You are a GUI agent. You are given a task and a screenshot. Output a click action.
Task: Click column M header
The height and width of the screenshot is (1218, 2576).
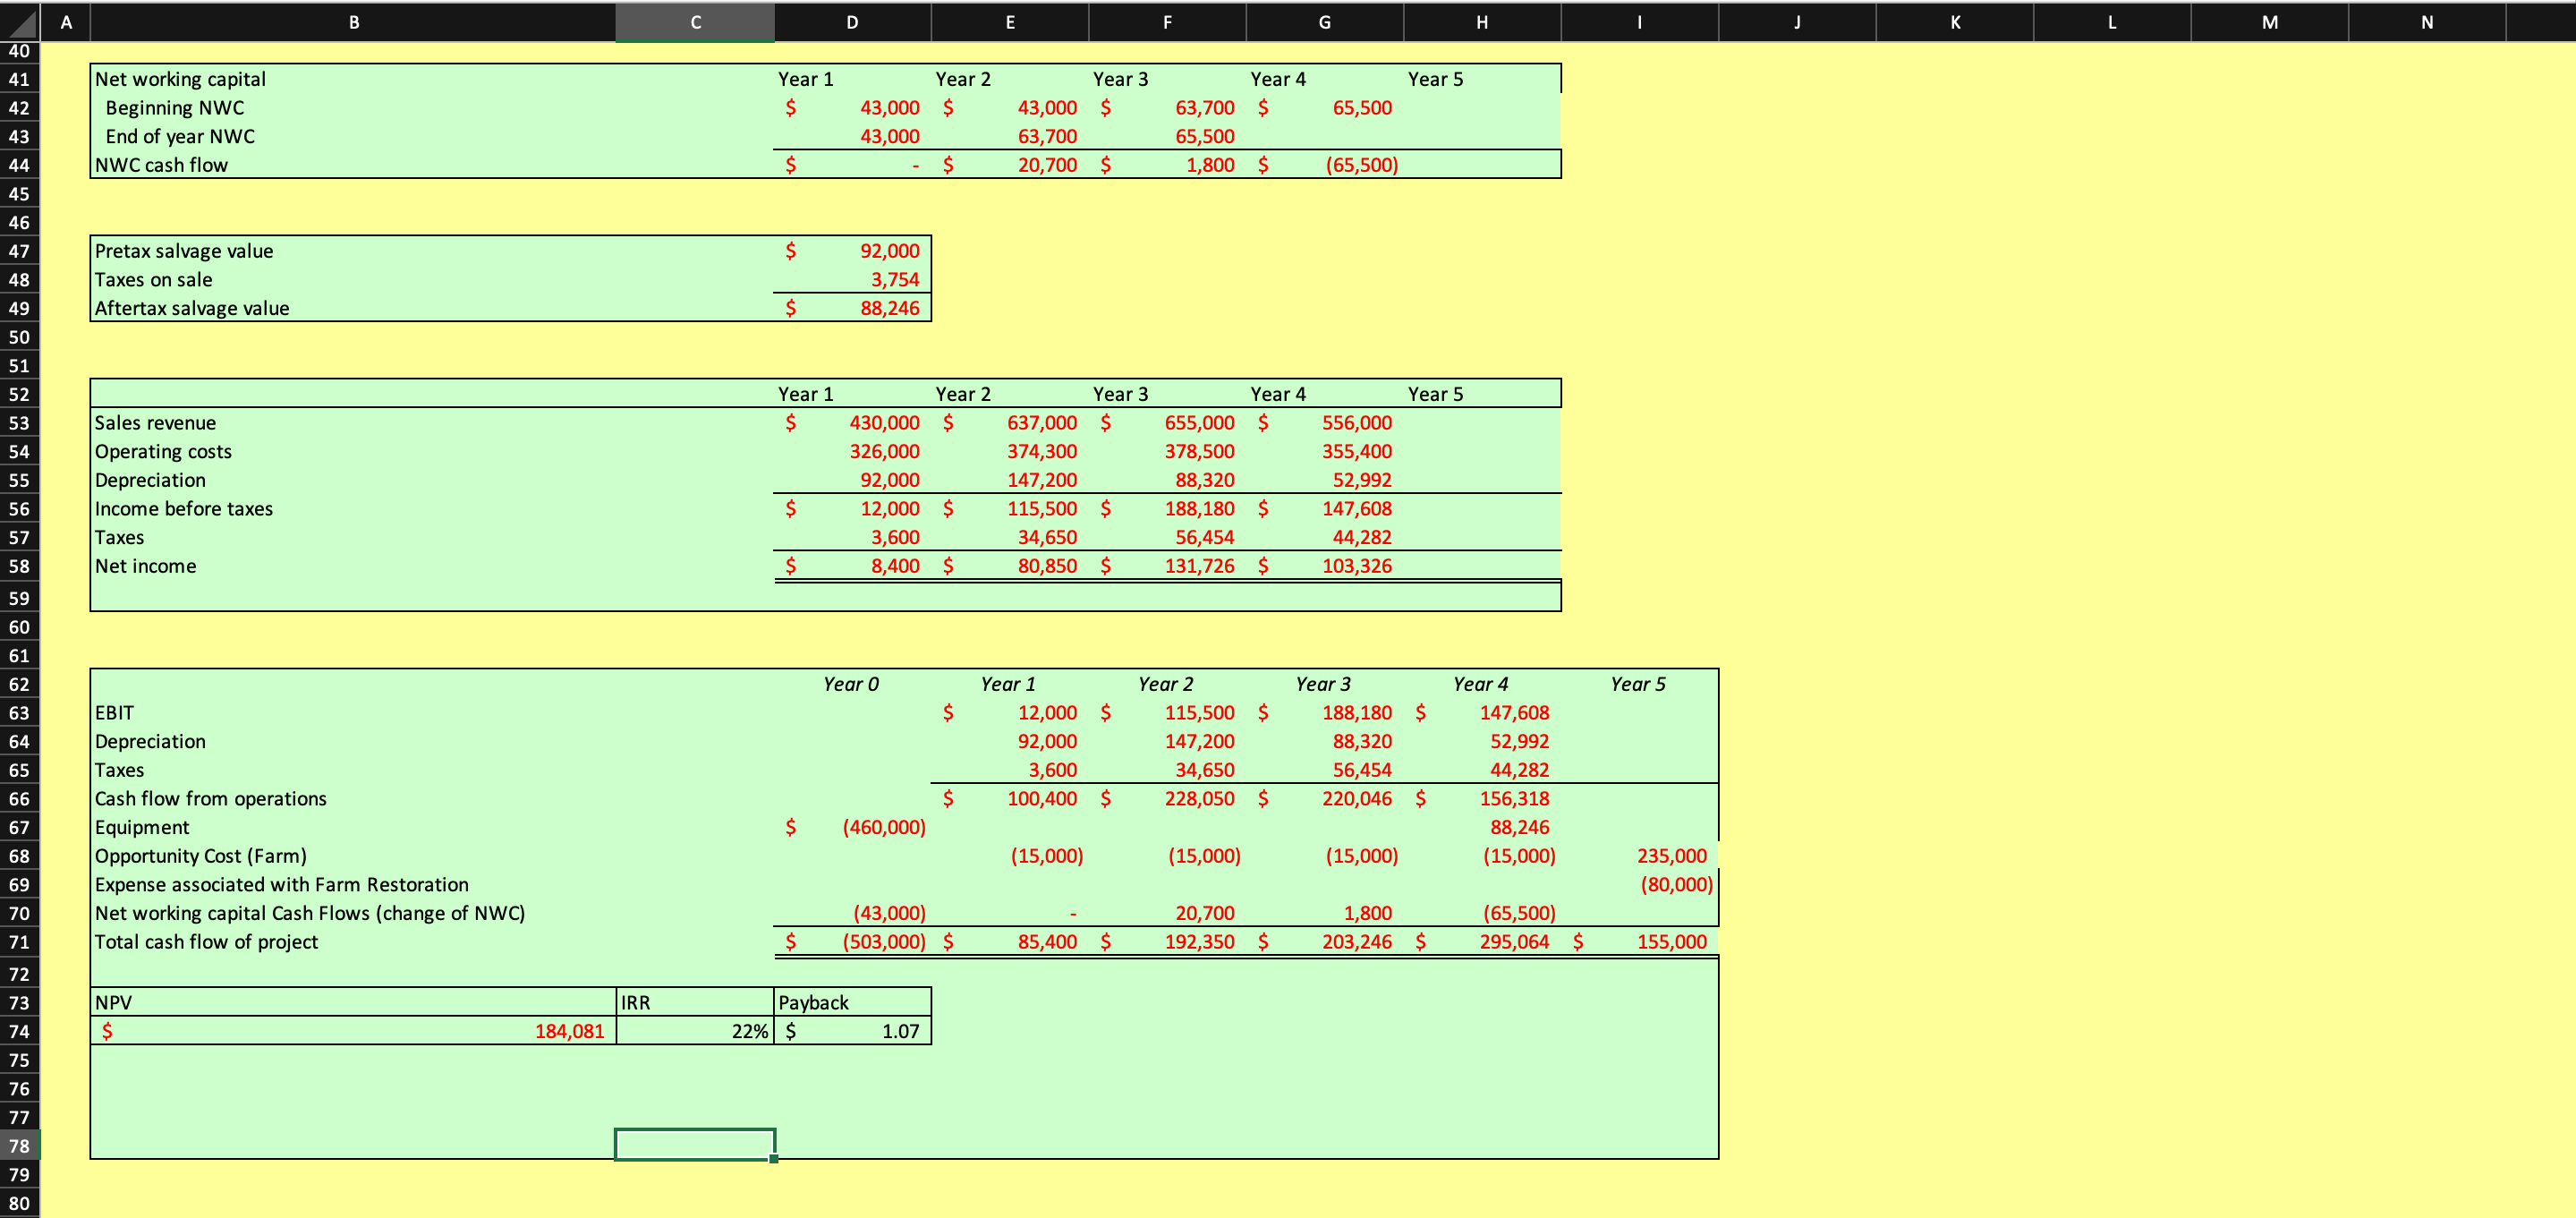(2268, 22)
